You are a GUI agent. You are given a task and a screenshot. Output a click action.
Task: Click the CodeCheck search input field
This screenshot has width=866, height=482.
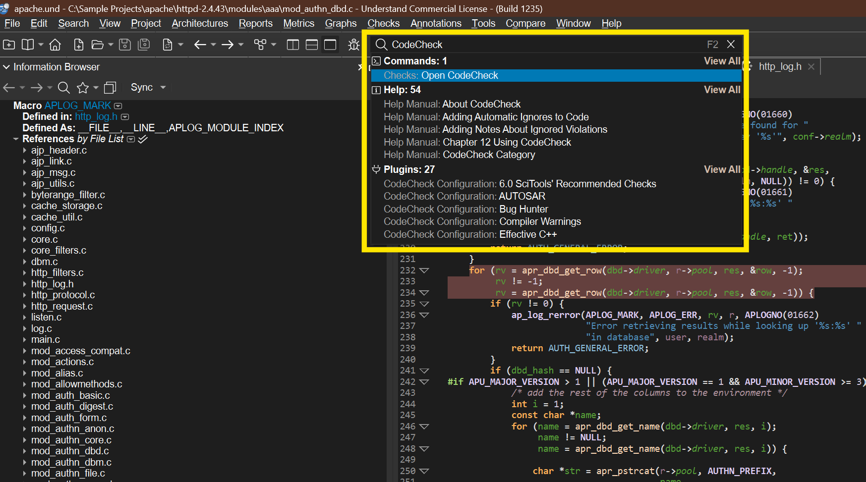[x=545, y=45]
